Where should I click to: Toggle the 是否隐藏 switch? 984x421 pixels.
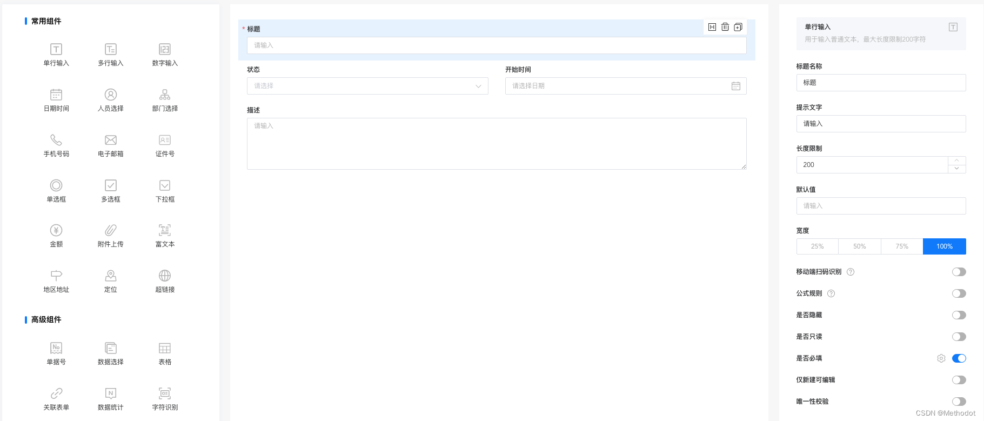click(x=959, y=315)
